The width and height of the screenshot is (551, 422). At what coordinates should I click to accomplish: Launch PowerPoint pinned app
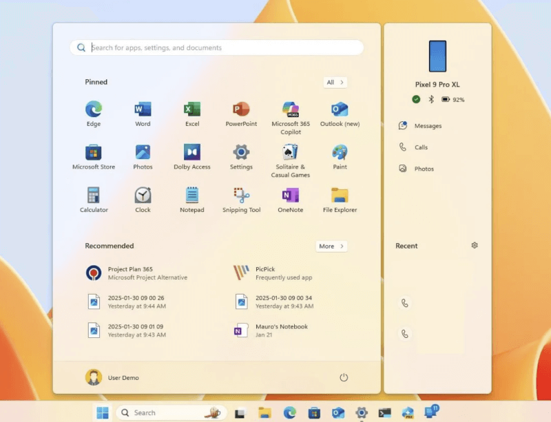[241, 114]
